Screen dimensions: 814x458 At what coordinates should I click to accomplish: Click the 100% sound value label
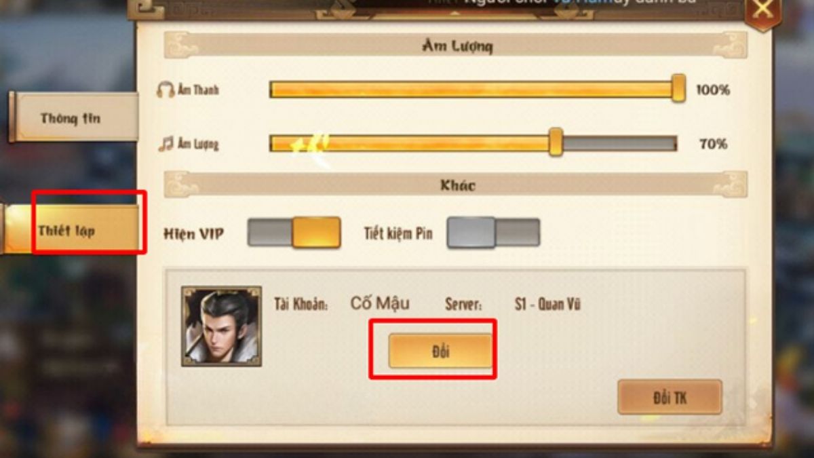pos(712,90)
